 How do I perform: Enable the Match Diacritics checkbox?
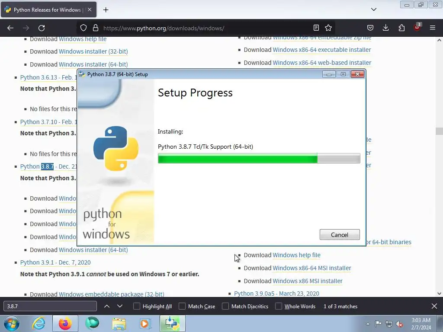[225, 306]
